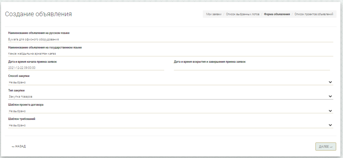Click the chevron arrow for Шаблон требований
The image size is (343, 158).
point(330,125)
